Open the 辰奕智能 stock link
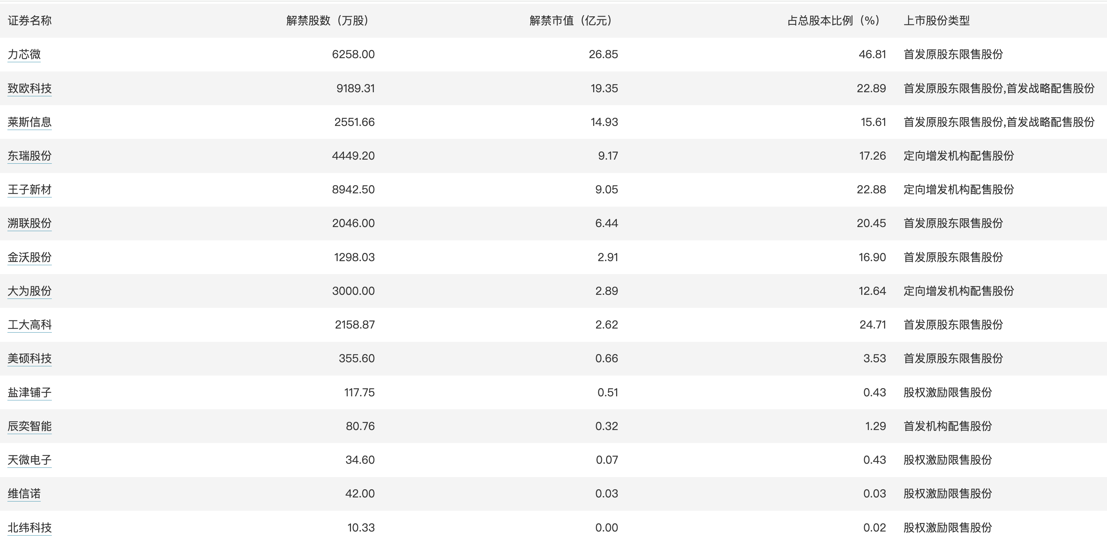The height and width of the screenshot is (543, 1107). point(30,426)
